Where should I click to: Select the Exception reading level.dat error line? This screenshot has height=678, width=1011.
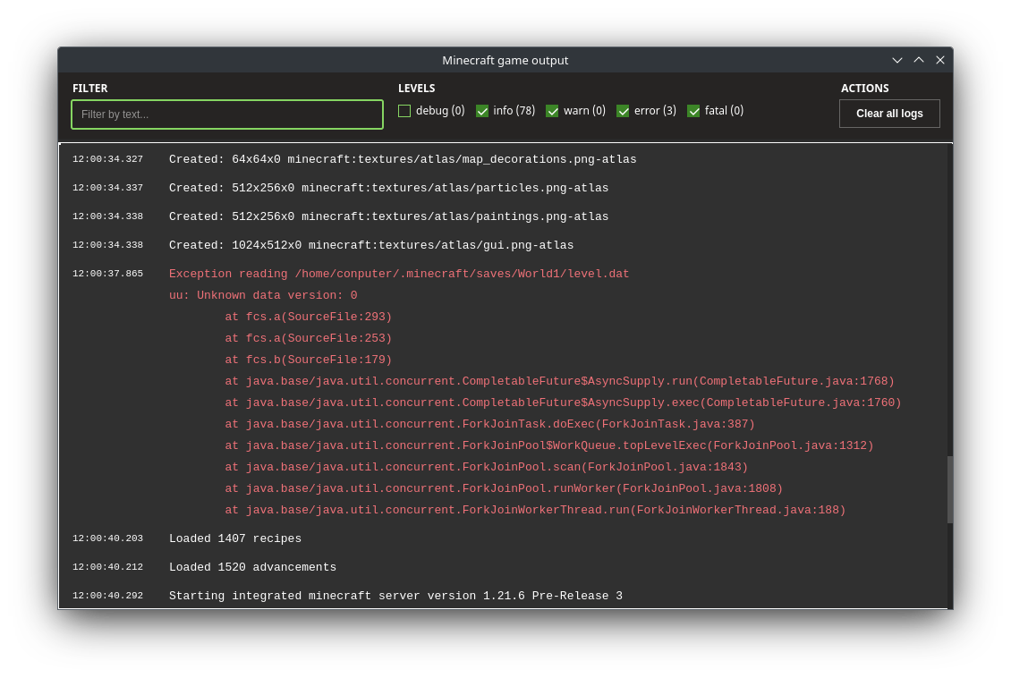coord(399,274)
